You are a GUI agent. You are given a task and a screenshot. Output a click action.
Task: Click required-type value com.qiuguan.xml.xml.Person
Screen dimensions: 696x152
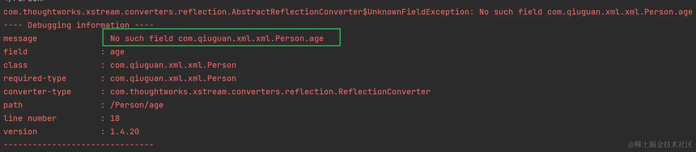[173, 79]
